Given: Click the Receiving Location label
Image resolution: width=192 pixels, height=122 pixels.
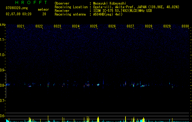Looking at the screenshot, I should [71, 7].
